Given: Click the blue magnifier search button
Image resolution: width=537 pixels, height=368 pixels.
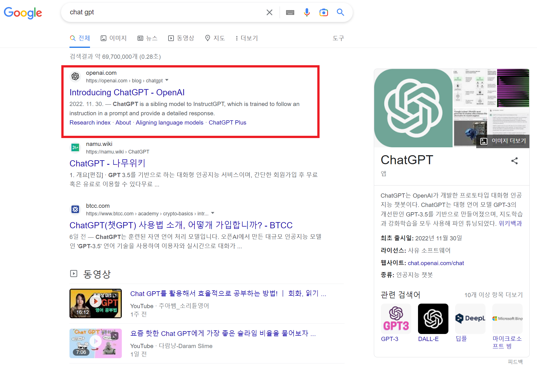Looking at the screenshot, I should (x=340, y=12).
